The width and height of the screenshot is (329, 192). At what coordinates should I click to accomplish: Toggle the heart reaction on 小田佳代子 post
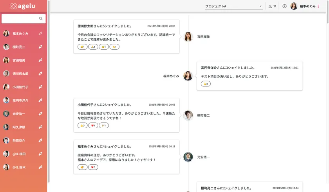(x=93, y=126)
